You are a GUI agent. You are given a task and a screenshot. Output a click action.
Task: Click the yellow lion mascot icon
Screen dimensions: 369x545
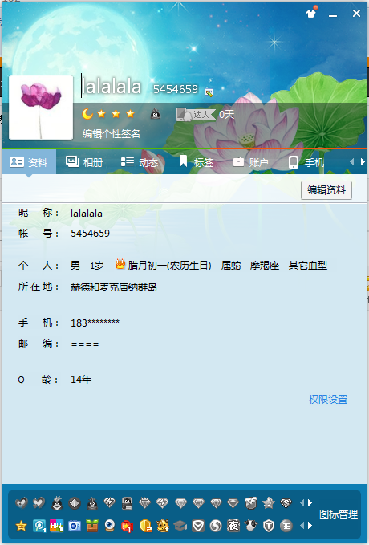click(163, 526)
